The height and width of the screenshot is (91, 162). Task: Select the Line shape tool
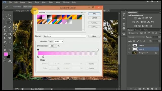tap(10, 46)
